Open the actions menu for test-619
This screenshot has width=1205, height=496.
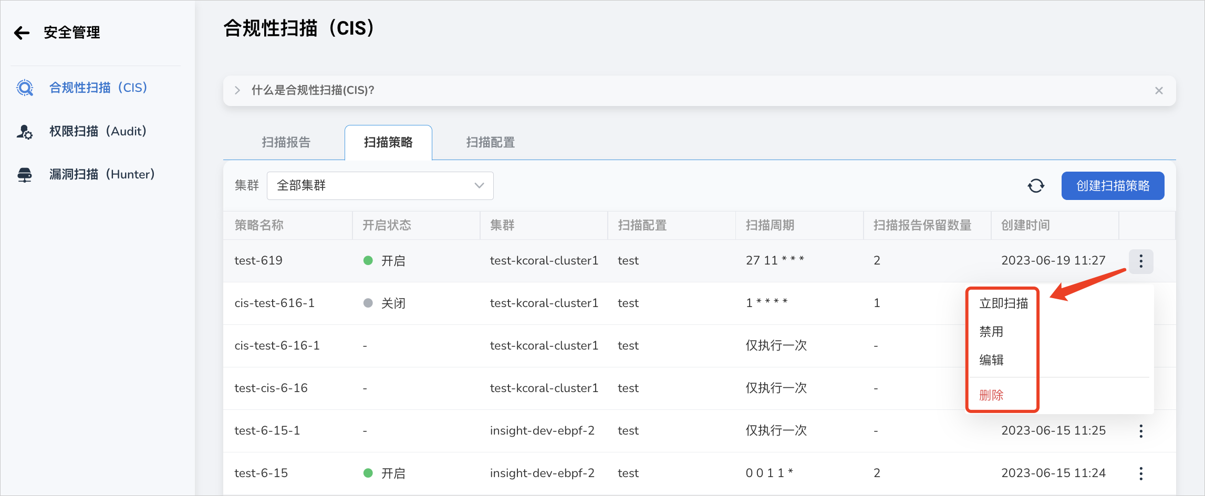pyautogui.click(x=1141, y=261)
